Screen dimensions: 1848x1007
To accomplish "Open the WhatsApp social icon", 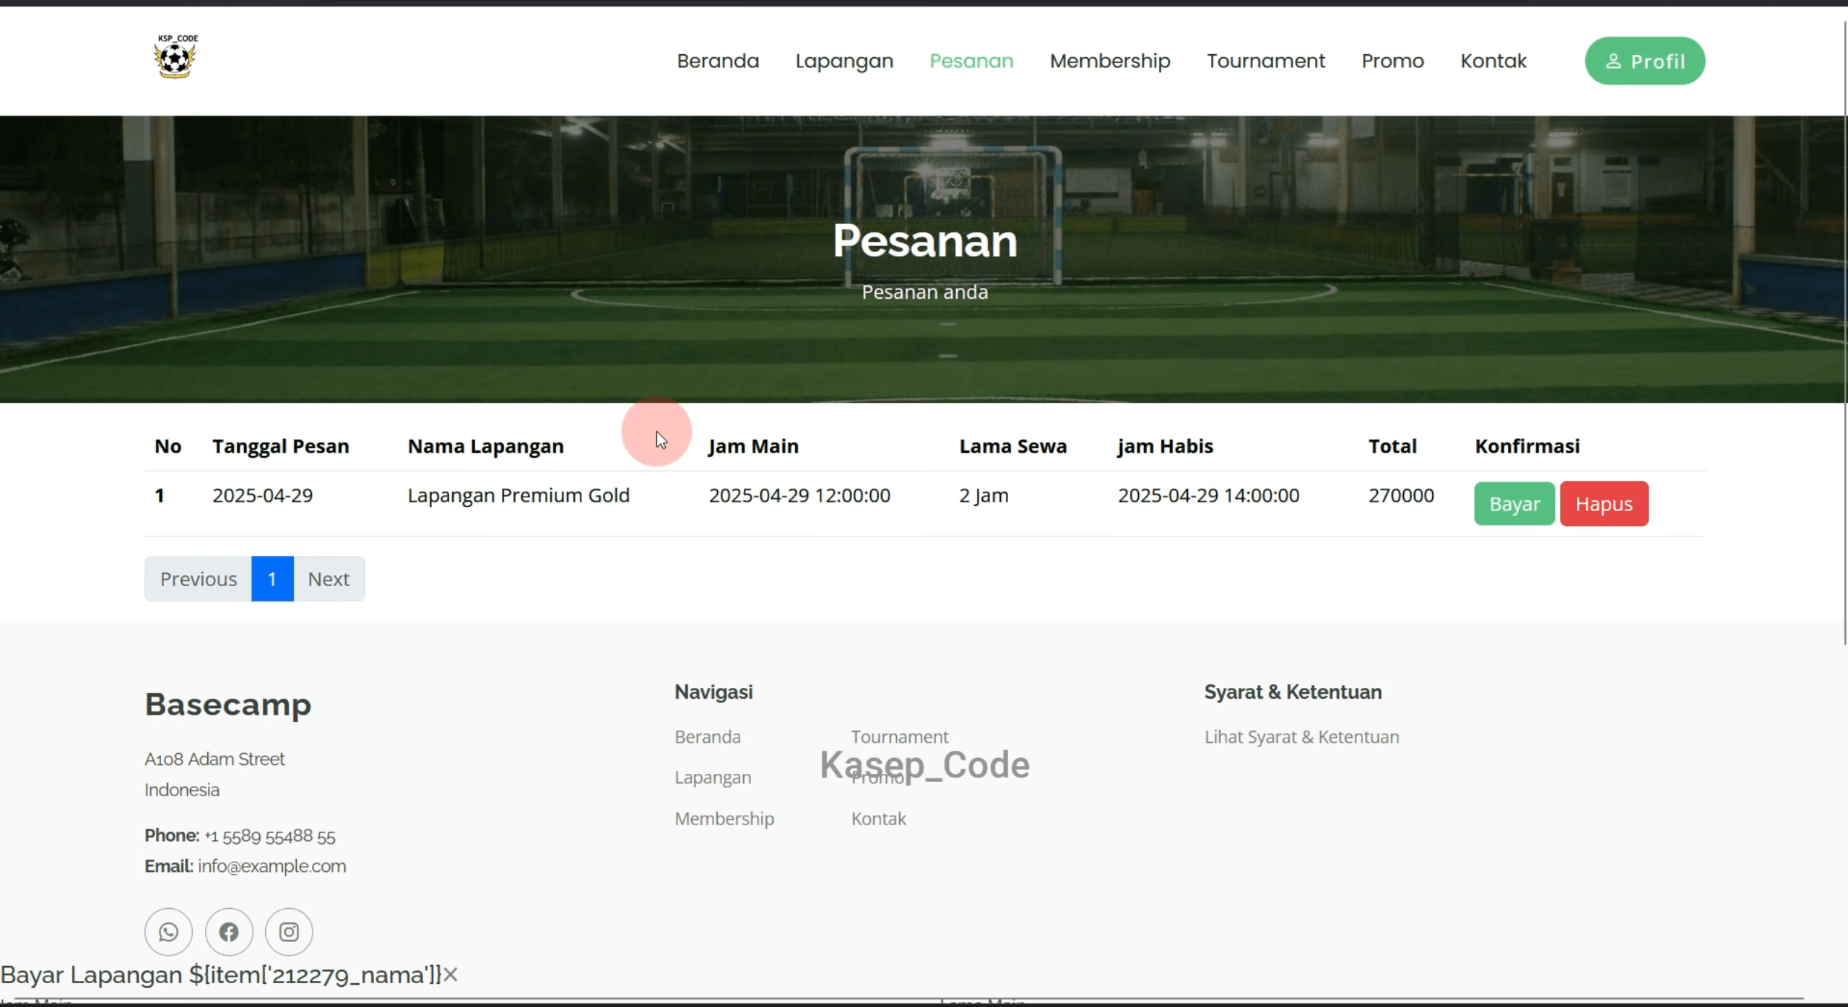I will (x=168, y=932).
